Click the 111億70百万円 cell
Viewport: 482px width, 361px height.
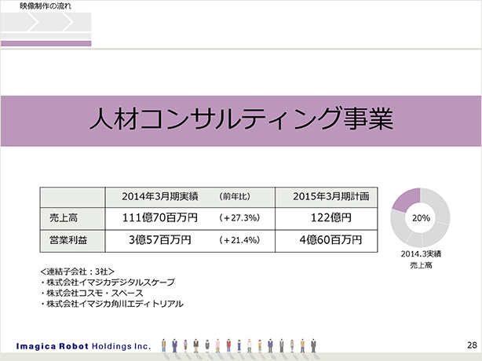pyautogui.click(x=160, y=217)
